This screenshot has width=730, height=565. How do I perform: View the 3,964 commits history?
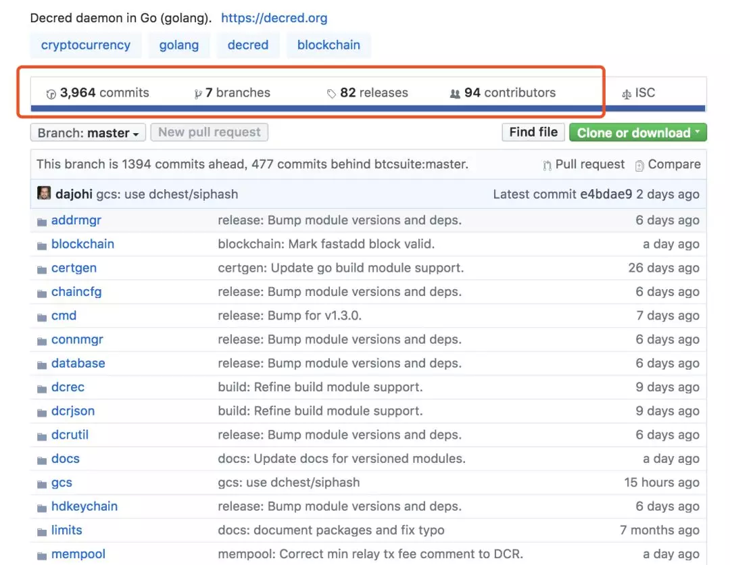coord(98,93)
